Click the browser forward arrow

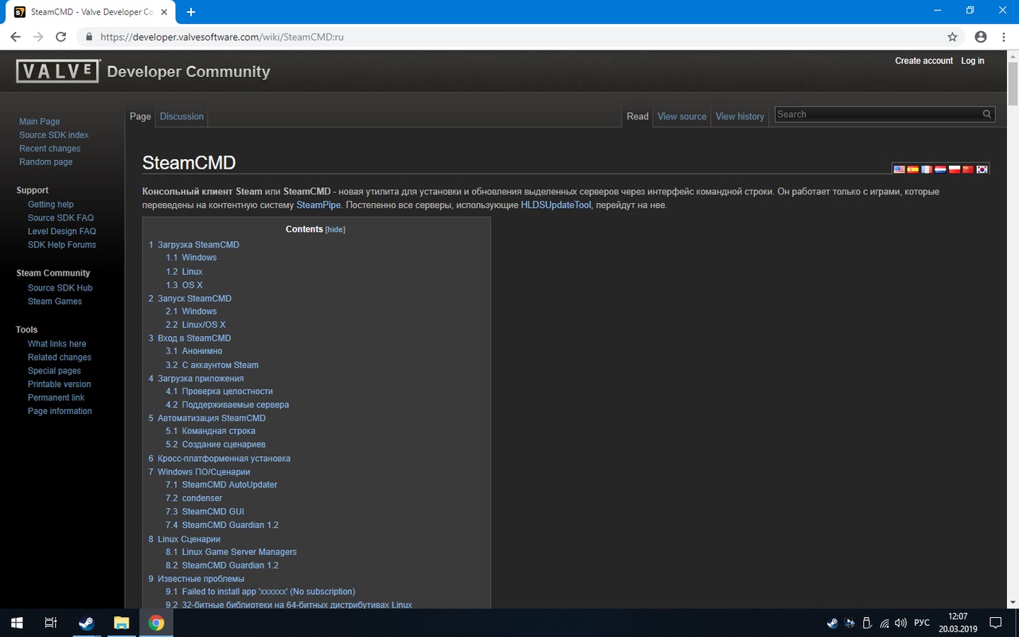(38, 37)
